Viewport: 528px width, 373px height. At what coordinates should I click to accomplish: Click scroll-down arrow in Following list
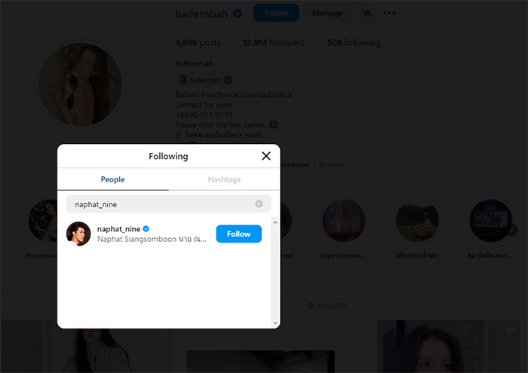pos(275,323)
